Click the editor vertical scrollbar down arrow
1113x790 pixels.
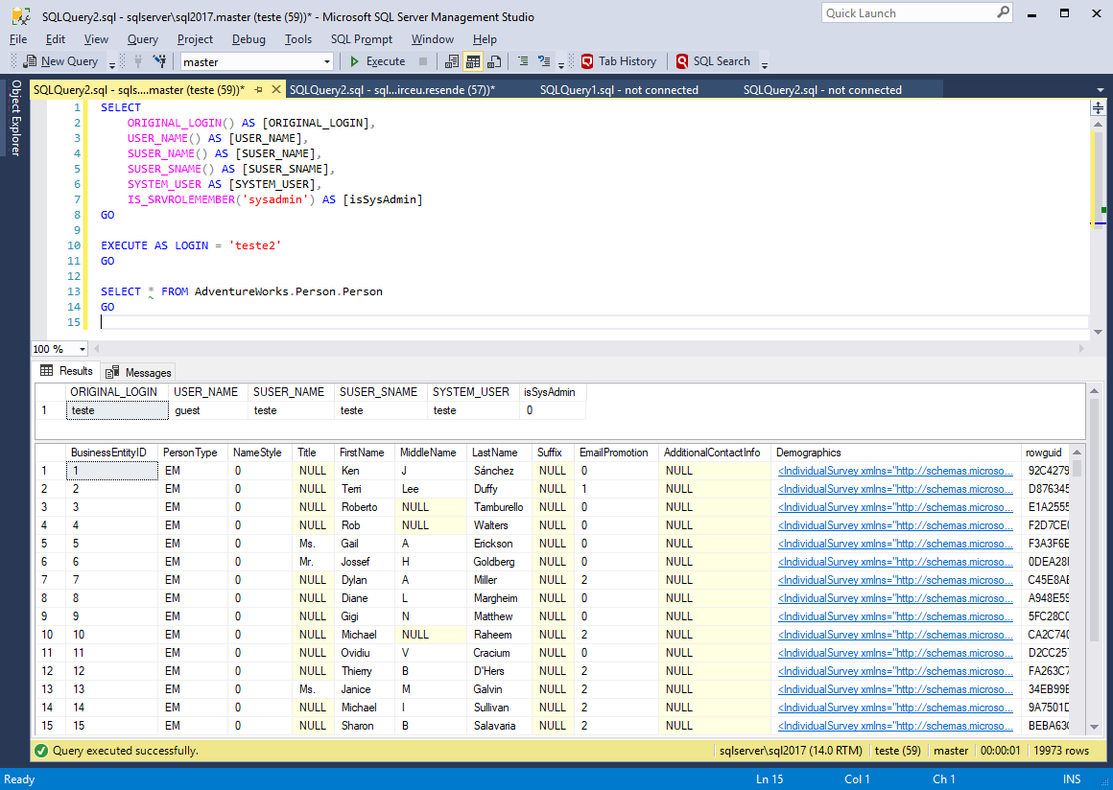[x=1098, y=331]
